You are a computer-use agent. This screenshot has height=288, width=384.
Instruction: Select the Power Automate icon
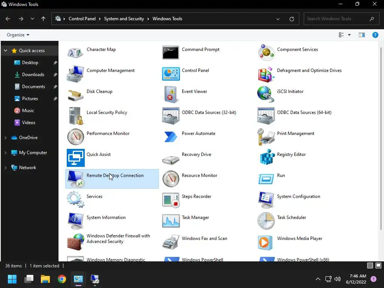tap(171, 136)
